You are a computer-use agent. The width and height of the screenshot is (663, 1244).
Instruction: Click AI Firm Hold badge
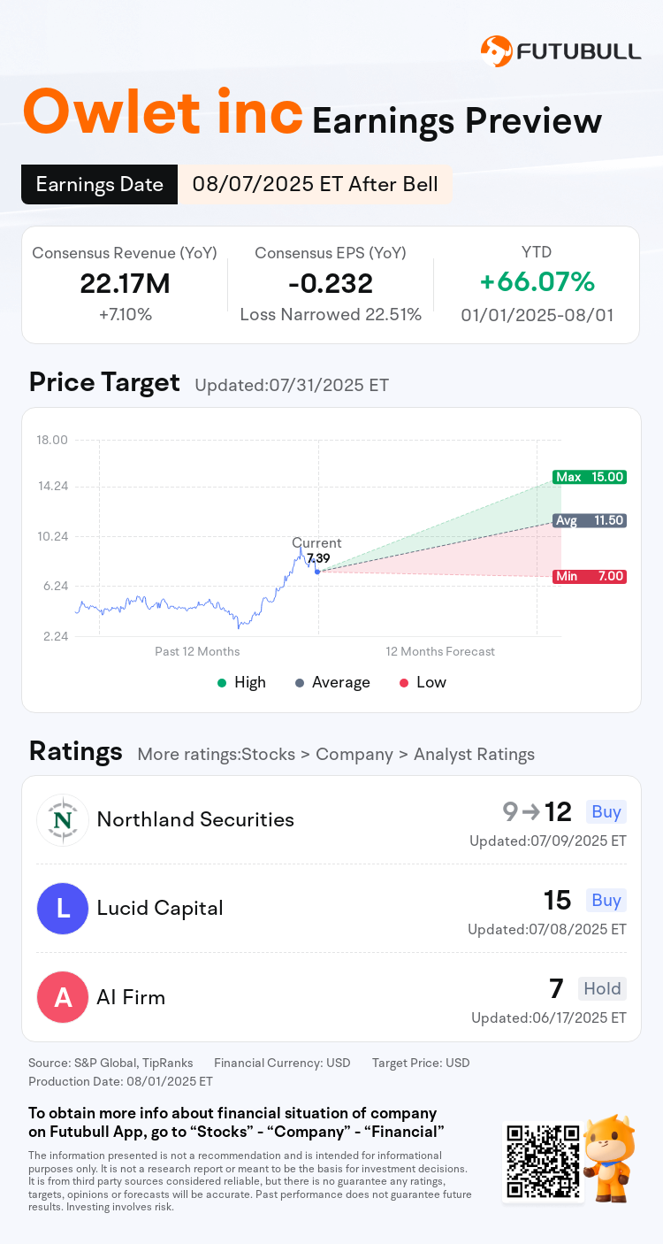602,988
